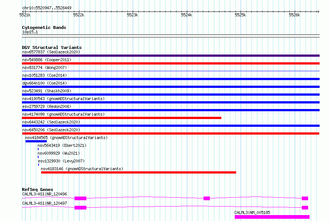The image size is (330, 221).
Task: Click the short nsv4184565 blue bar
Action: 36,141
